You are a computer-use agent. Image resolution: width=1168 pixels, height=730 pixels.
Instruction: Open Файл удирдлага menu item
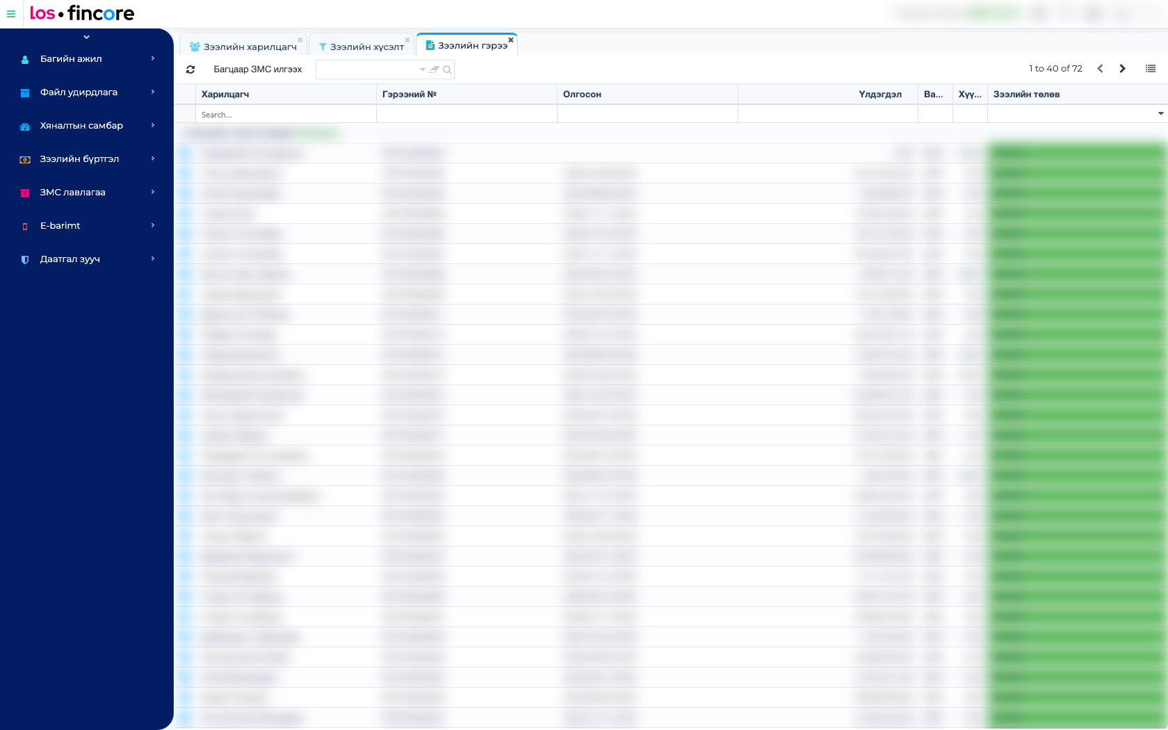[x=87, y=92]
